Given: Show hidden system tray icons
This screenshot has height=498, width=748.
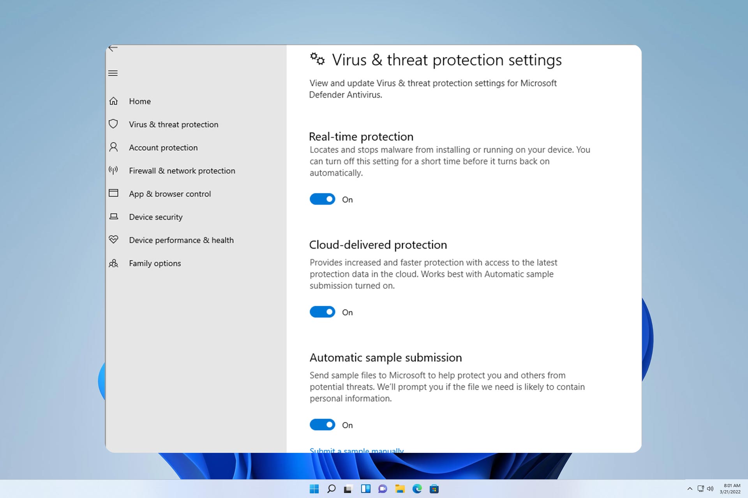Looking at the screenshot, I should coord(690,489).
